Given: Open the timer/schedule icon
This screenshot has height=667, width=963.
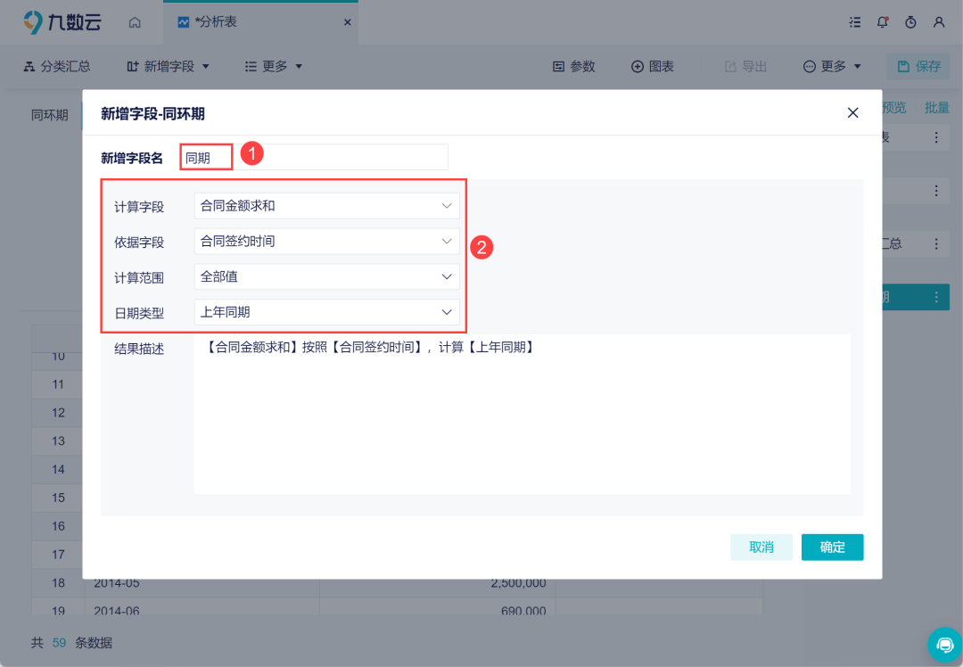Looking at the screenshot, I should coord(910,22).
